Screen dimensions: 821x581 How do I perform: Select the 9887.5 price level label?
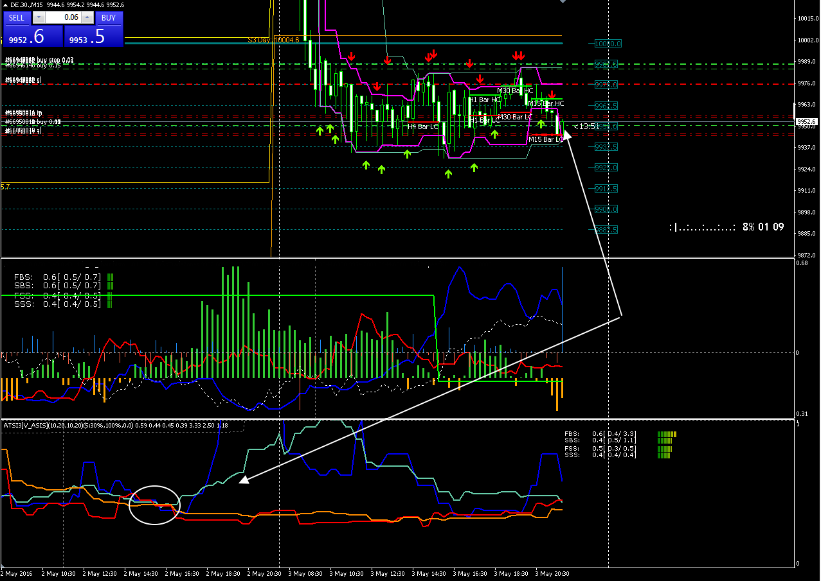click(x=606, y=230)
